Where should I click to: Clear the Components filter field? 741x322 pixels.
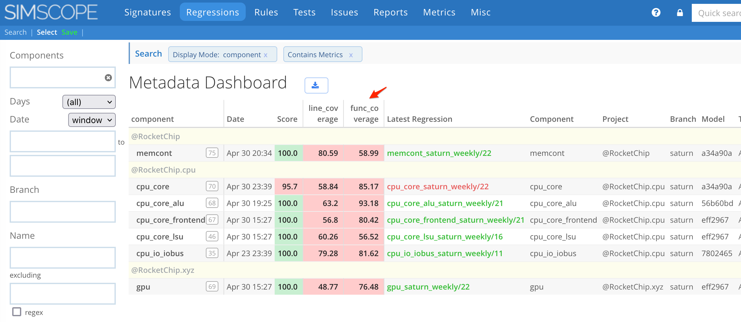[x=108, y=77]
